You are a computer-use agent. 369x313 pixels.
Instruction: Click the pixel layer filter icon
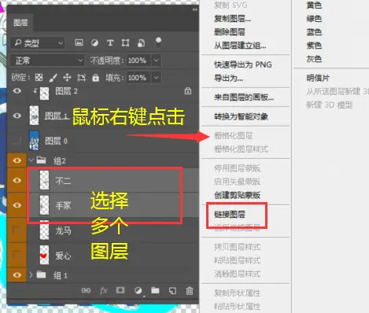79,42
